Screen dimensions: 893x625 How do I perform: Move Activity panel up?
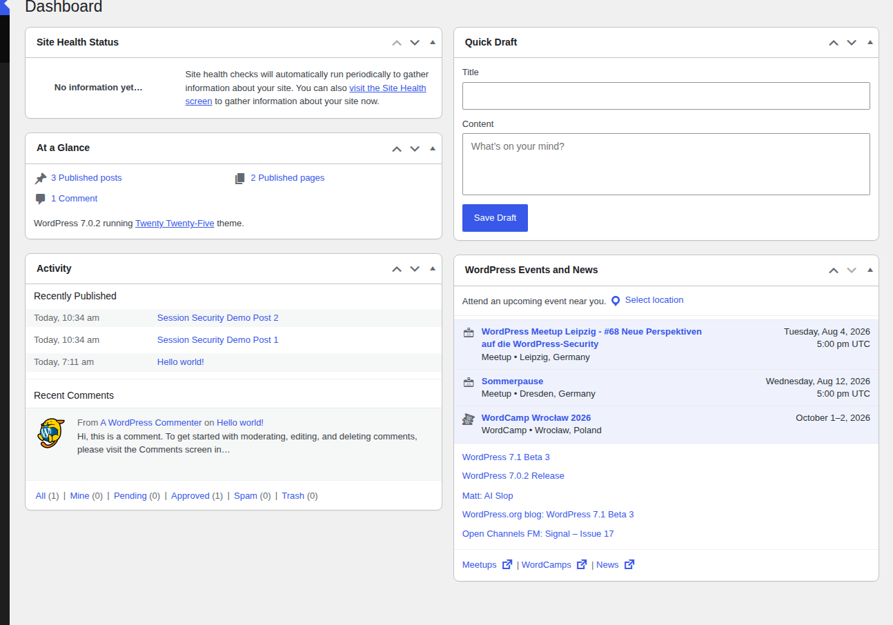tap(397, 269)
